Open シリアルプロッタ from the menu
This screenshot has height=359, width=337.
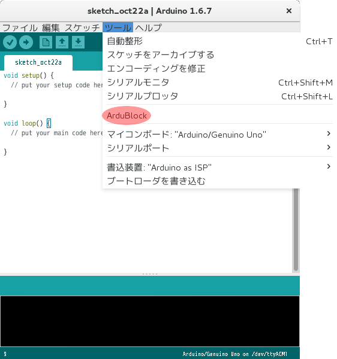coord(219,96)
